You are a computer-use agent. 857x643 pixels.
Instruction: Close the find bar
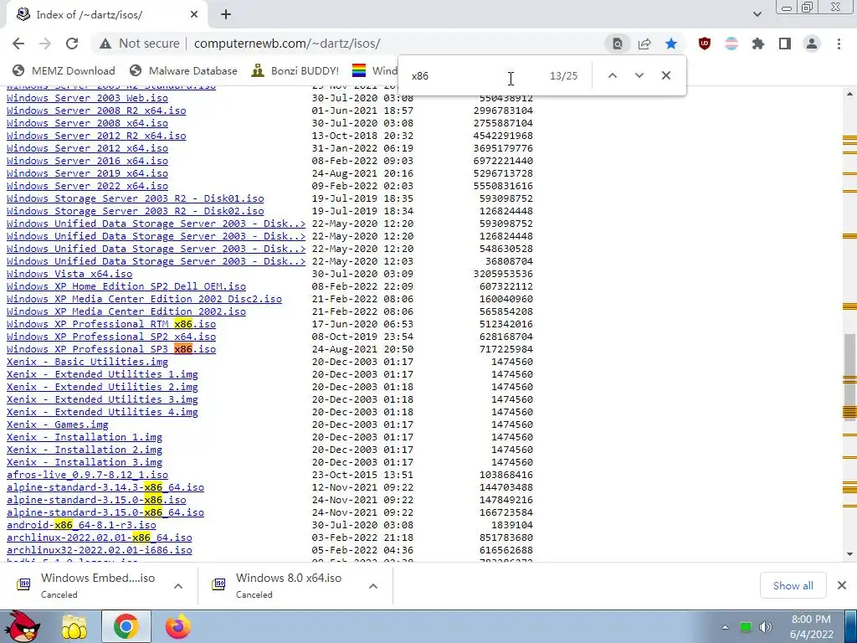coord(665,75)
